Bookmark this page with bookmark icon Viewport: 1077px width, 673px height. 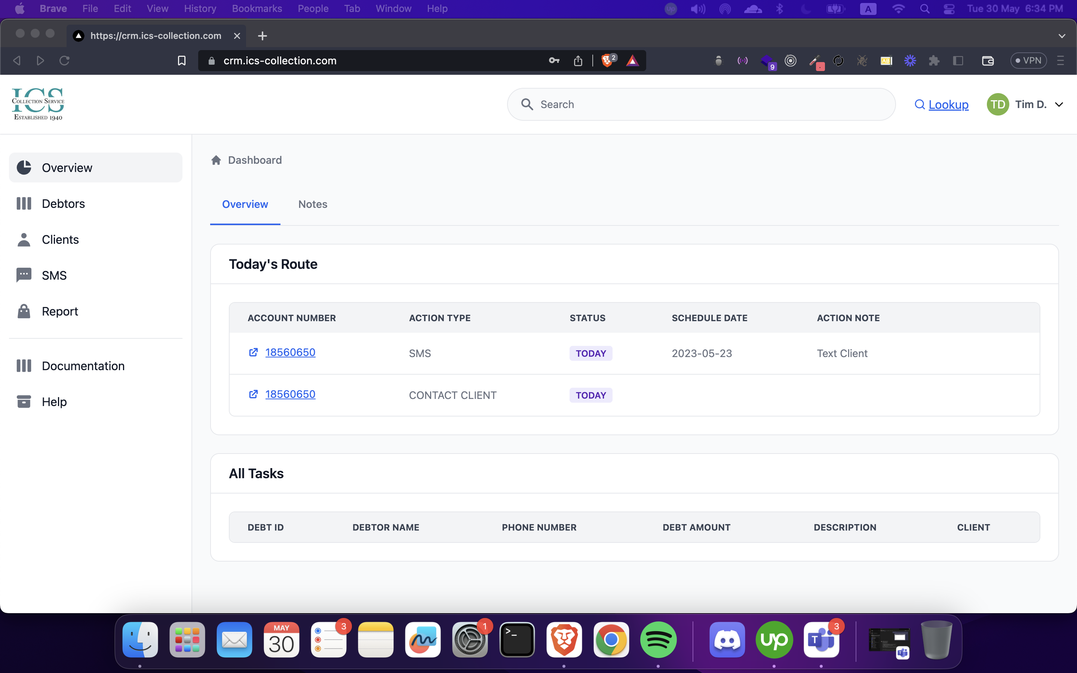tap(182, 61)
